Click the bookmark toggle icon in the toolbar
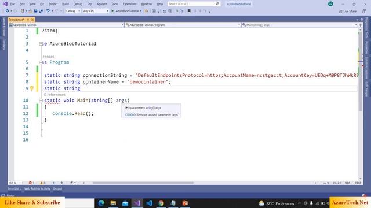 [189, 11]
